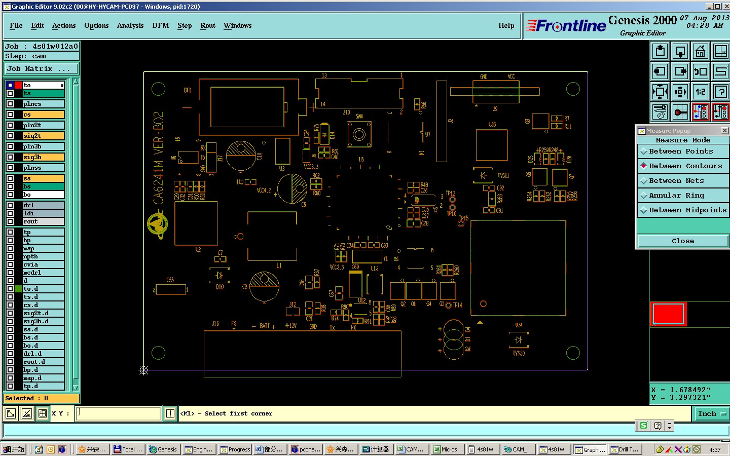Toggle the checkbox for layer 'plnss'
The image size is (730, 456).
tap(10, 168)
